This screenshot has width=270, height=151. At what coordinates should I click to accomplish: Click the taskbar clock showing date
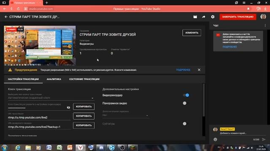(261, 148)
